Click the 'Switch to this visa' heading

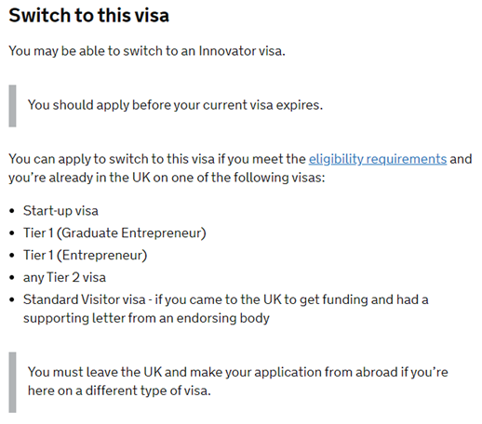(89, 15)
